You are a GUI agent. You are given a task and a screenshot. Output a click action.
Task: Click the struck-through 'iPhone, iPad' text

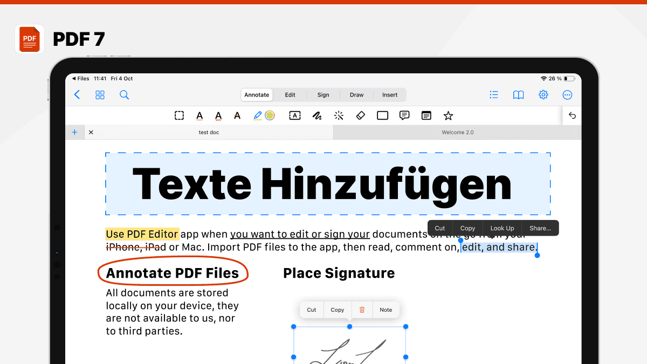136,247
